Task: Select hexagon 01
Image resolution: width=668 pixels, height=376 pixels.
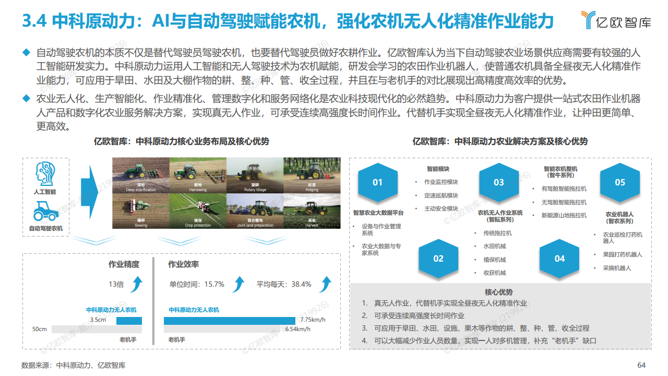Action: coord(377,182)
